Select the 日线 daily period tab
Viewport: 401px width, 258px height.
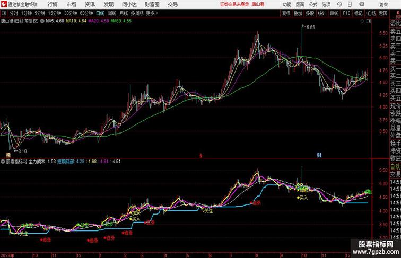[100, 13]
